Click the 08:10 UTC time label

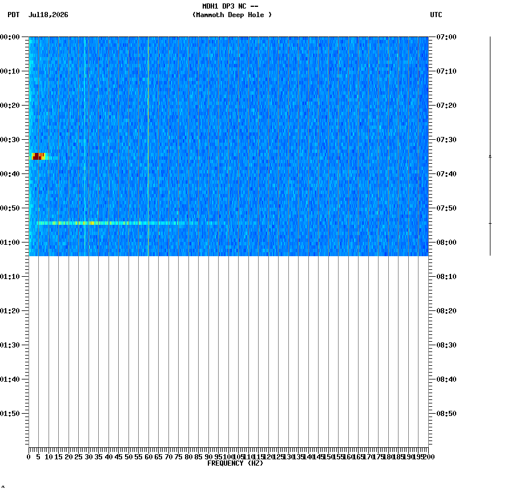coord(446,277)
